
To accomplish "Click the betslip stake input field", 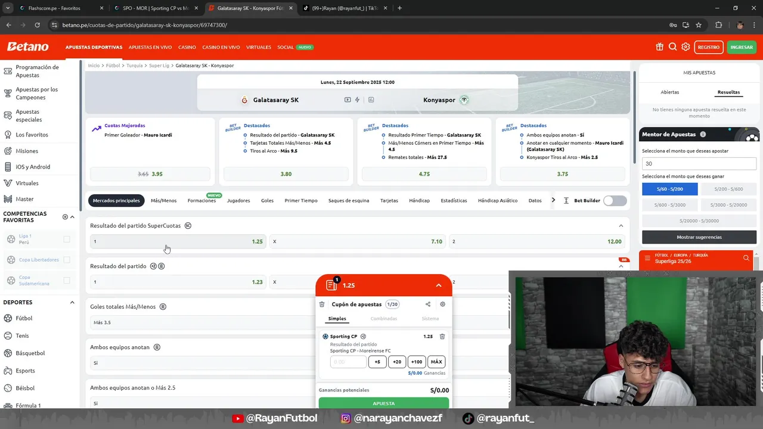I will [x=348, y=362].
